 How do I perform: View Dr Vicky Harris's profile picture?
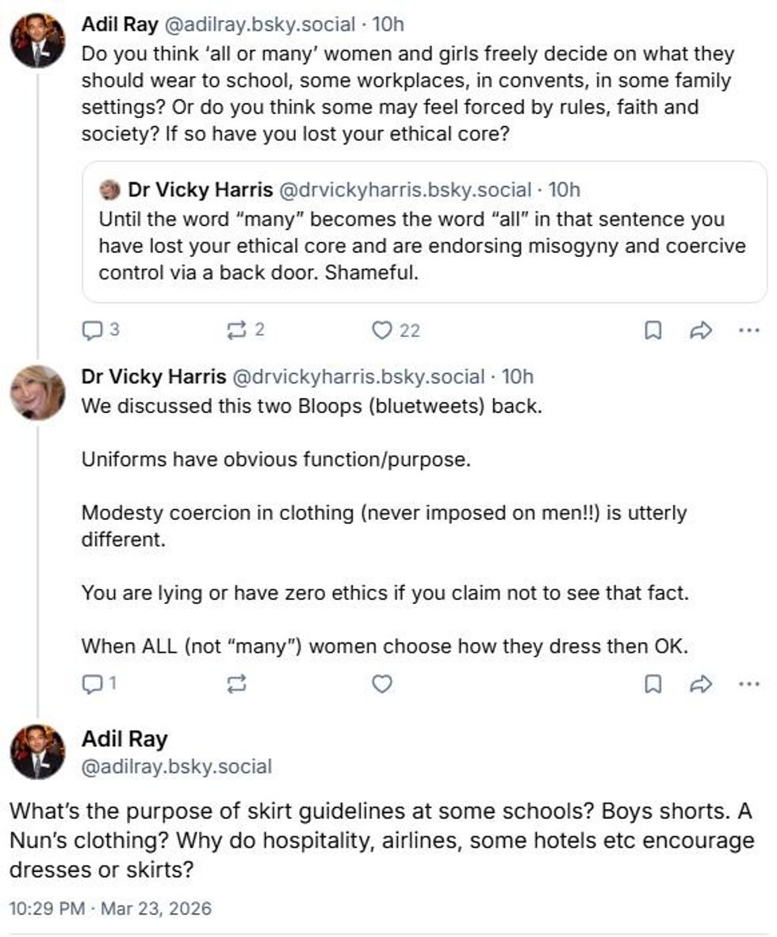(x=37, y=392)
